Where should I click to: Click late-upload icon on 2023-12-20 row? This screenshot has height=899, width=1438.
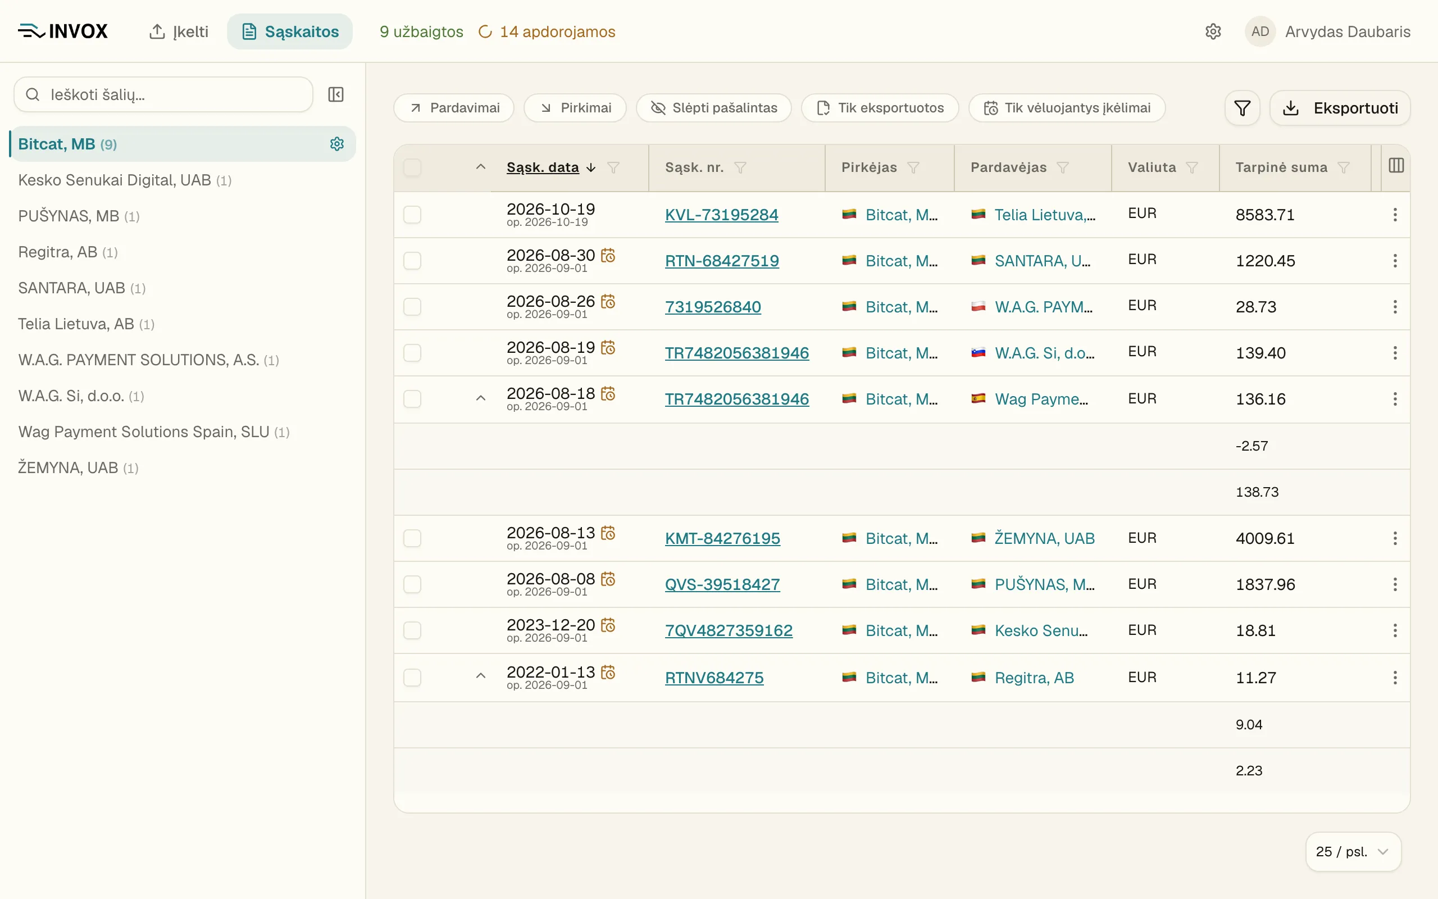coord(608,625)
